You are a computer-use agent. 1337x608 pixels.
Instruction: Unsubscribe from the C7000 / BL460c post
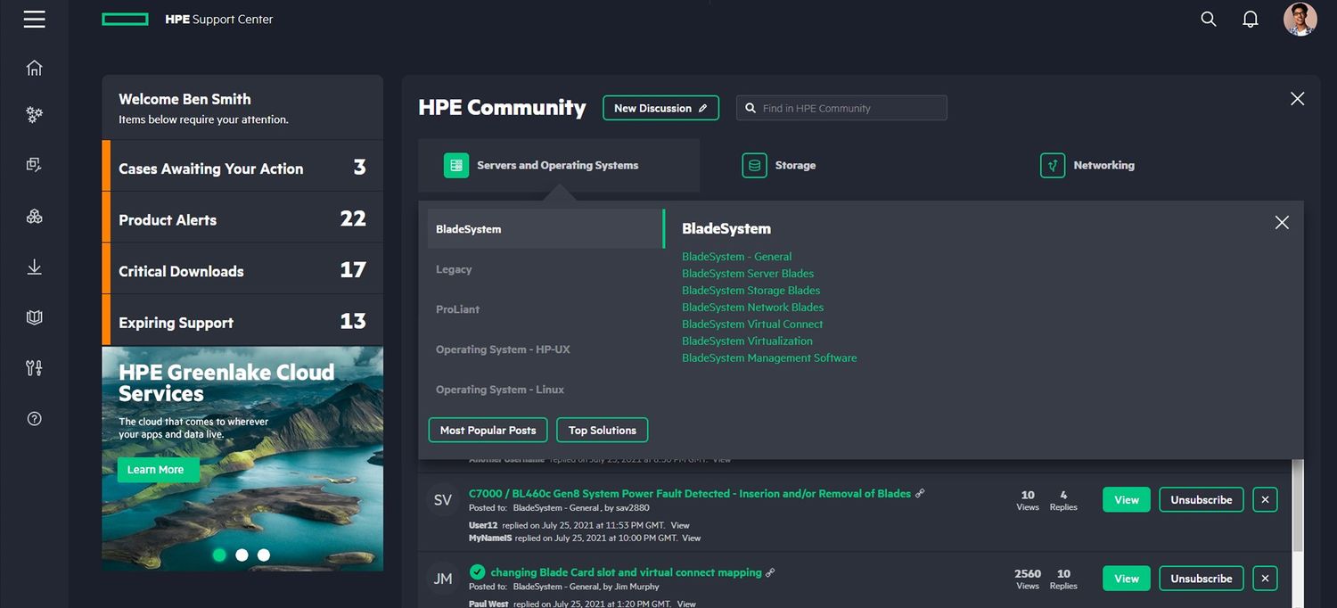coord(1202,499)
